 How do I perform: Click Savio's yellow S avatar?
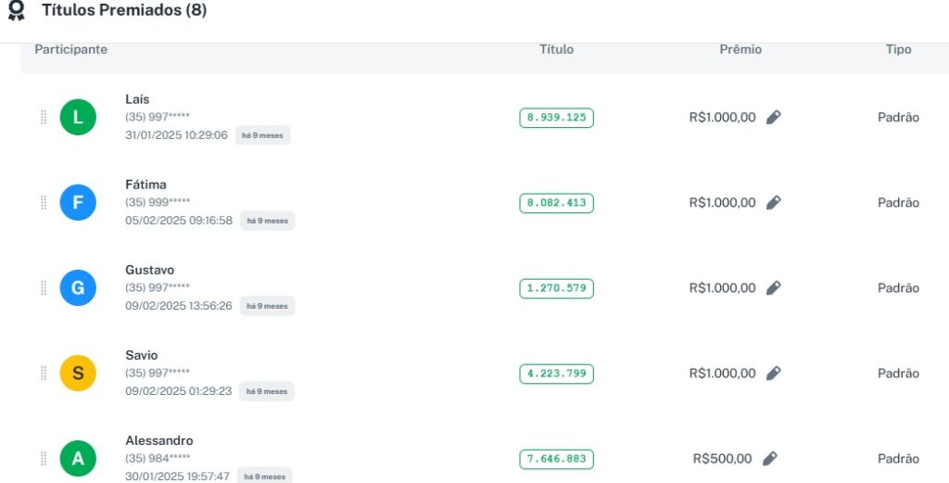tap(78, 374)
